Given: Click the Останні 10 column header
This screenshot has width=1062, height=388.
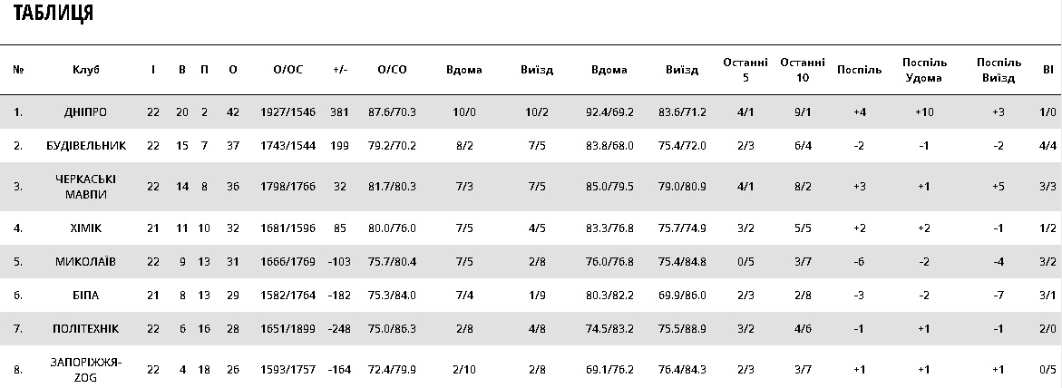Looking at the screenshot, I should click(x=802, y=70).
